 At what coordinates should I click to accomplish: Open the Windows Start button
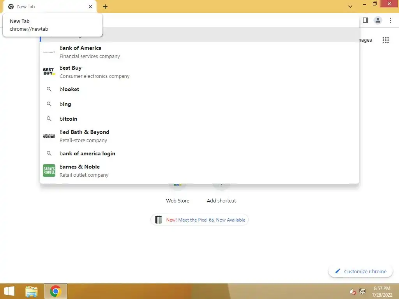(x=9, y=291)
